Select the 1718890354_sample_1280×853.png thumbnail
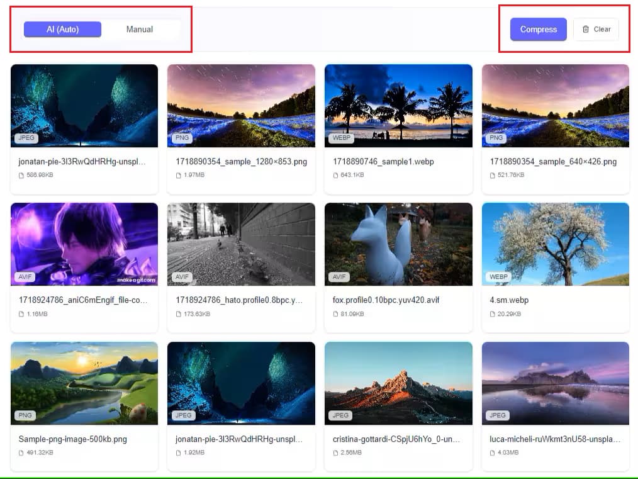The height and width of the screenshot is (479, 638). pos(241,106)
